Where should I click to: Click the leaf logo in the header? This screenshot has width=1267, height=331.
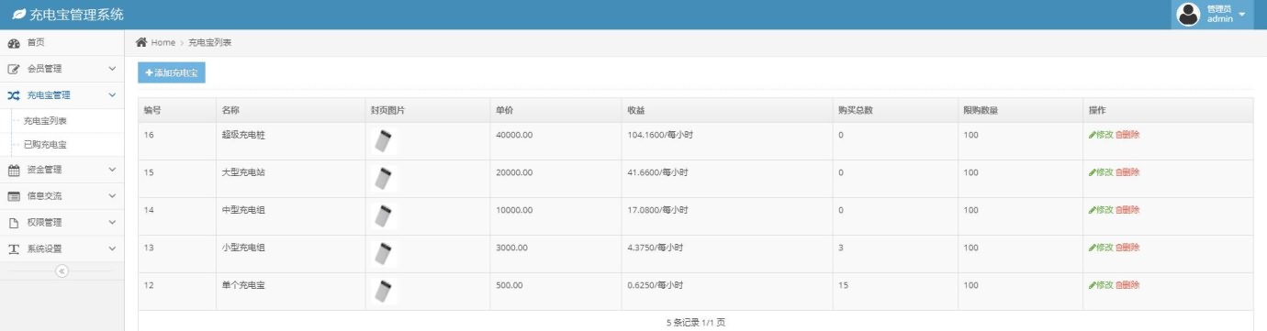(18, 15)
